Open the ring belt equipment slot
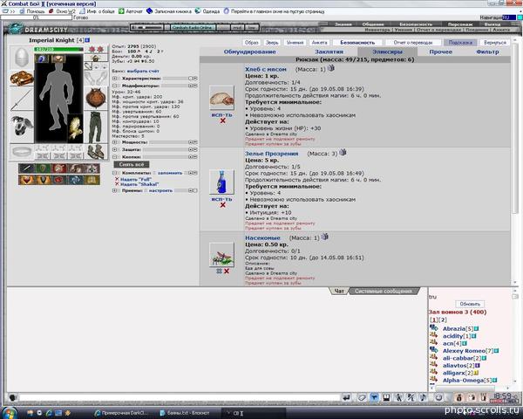523x419 pixels. point(21,152)
